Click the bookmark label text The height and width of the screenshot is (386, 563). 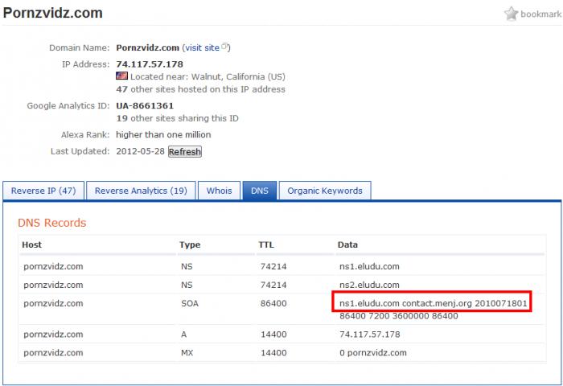[x=540, y=14]
